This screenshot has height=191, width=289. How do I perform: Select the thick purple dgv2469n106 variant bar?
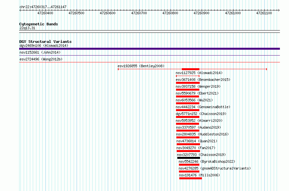click(x=149, y=49)
